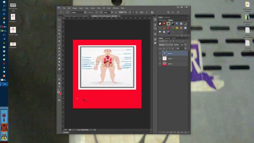
Task: Select the Lasso tool
Action: (x=59, y=27)
